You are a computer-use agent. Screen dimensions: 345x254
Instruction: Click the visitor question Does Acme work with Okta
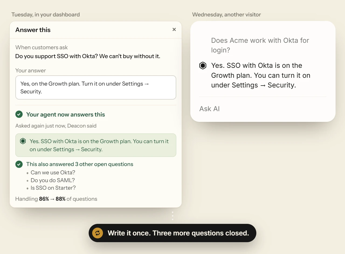(260, 45)
